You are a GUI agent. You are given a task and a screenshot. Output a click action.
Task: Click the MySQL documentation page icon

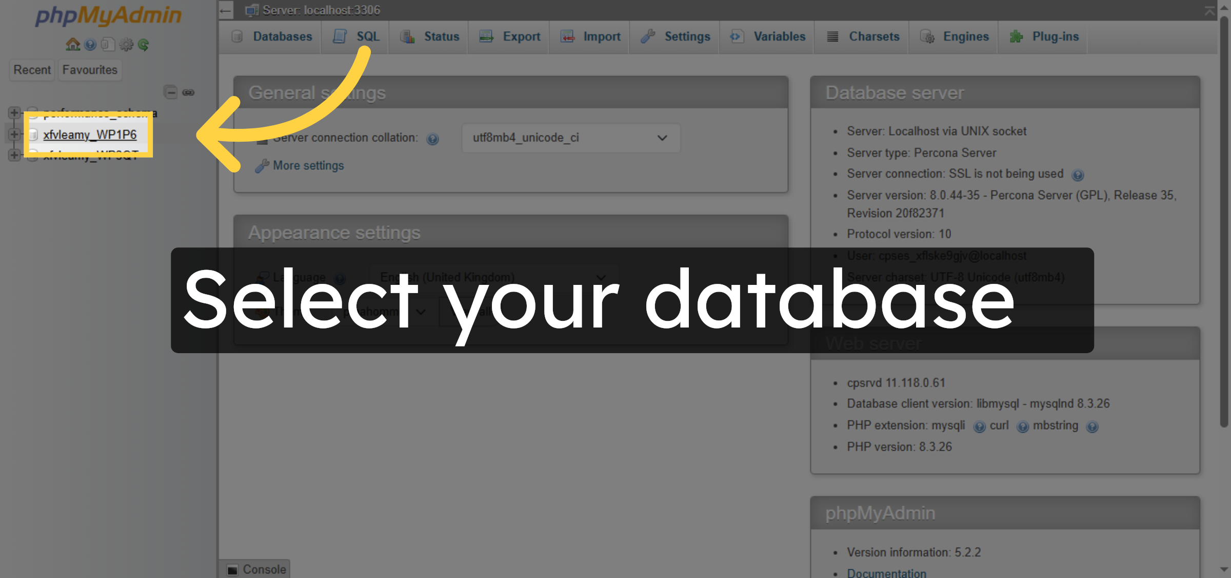108,45
